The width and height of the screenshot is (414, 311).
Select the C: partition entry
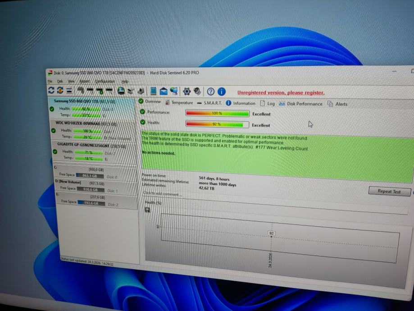click(x=95, y=173)
